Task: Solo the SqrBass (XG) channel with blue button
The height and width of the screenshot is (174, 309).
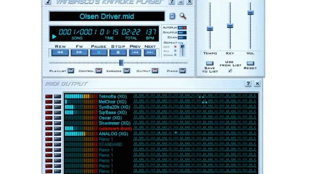Action: 57,113
